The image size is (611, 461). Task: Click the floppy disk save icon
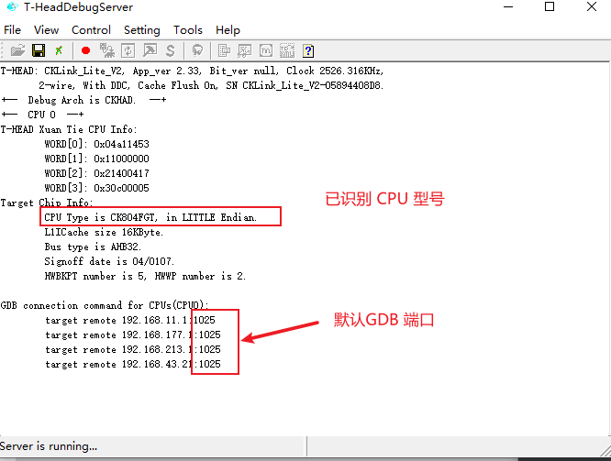pyautogui.click(x=39, y=50)
